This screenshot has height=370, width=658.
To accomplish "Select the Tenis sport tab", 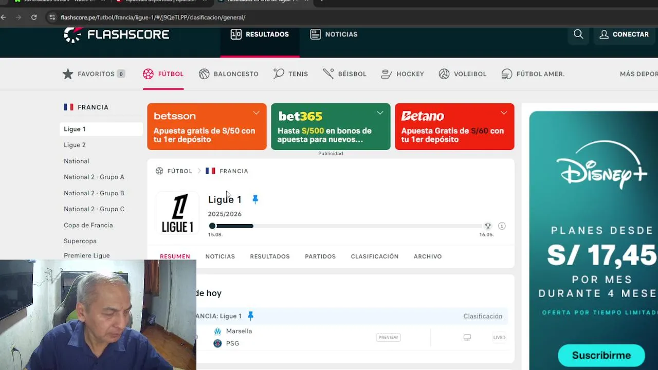I will point(291,74).
